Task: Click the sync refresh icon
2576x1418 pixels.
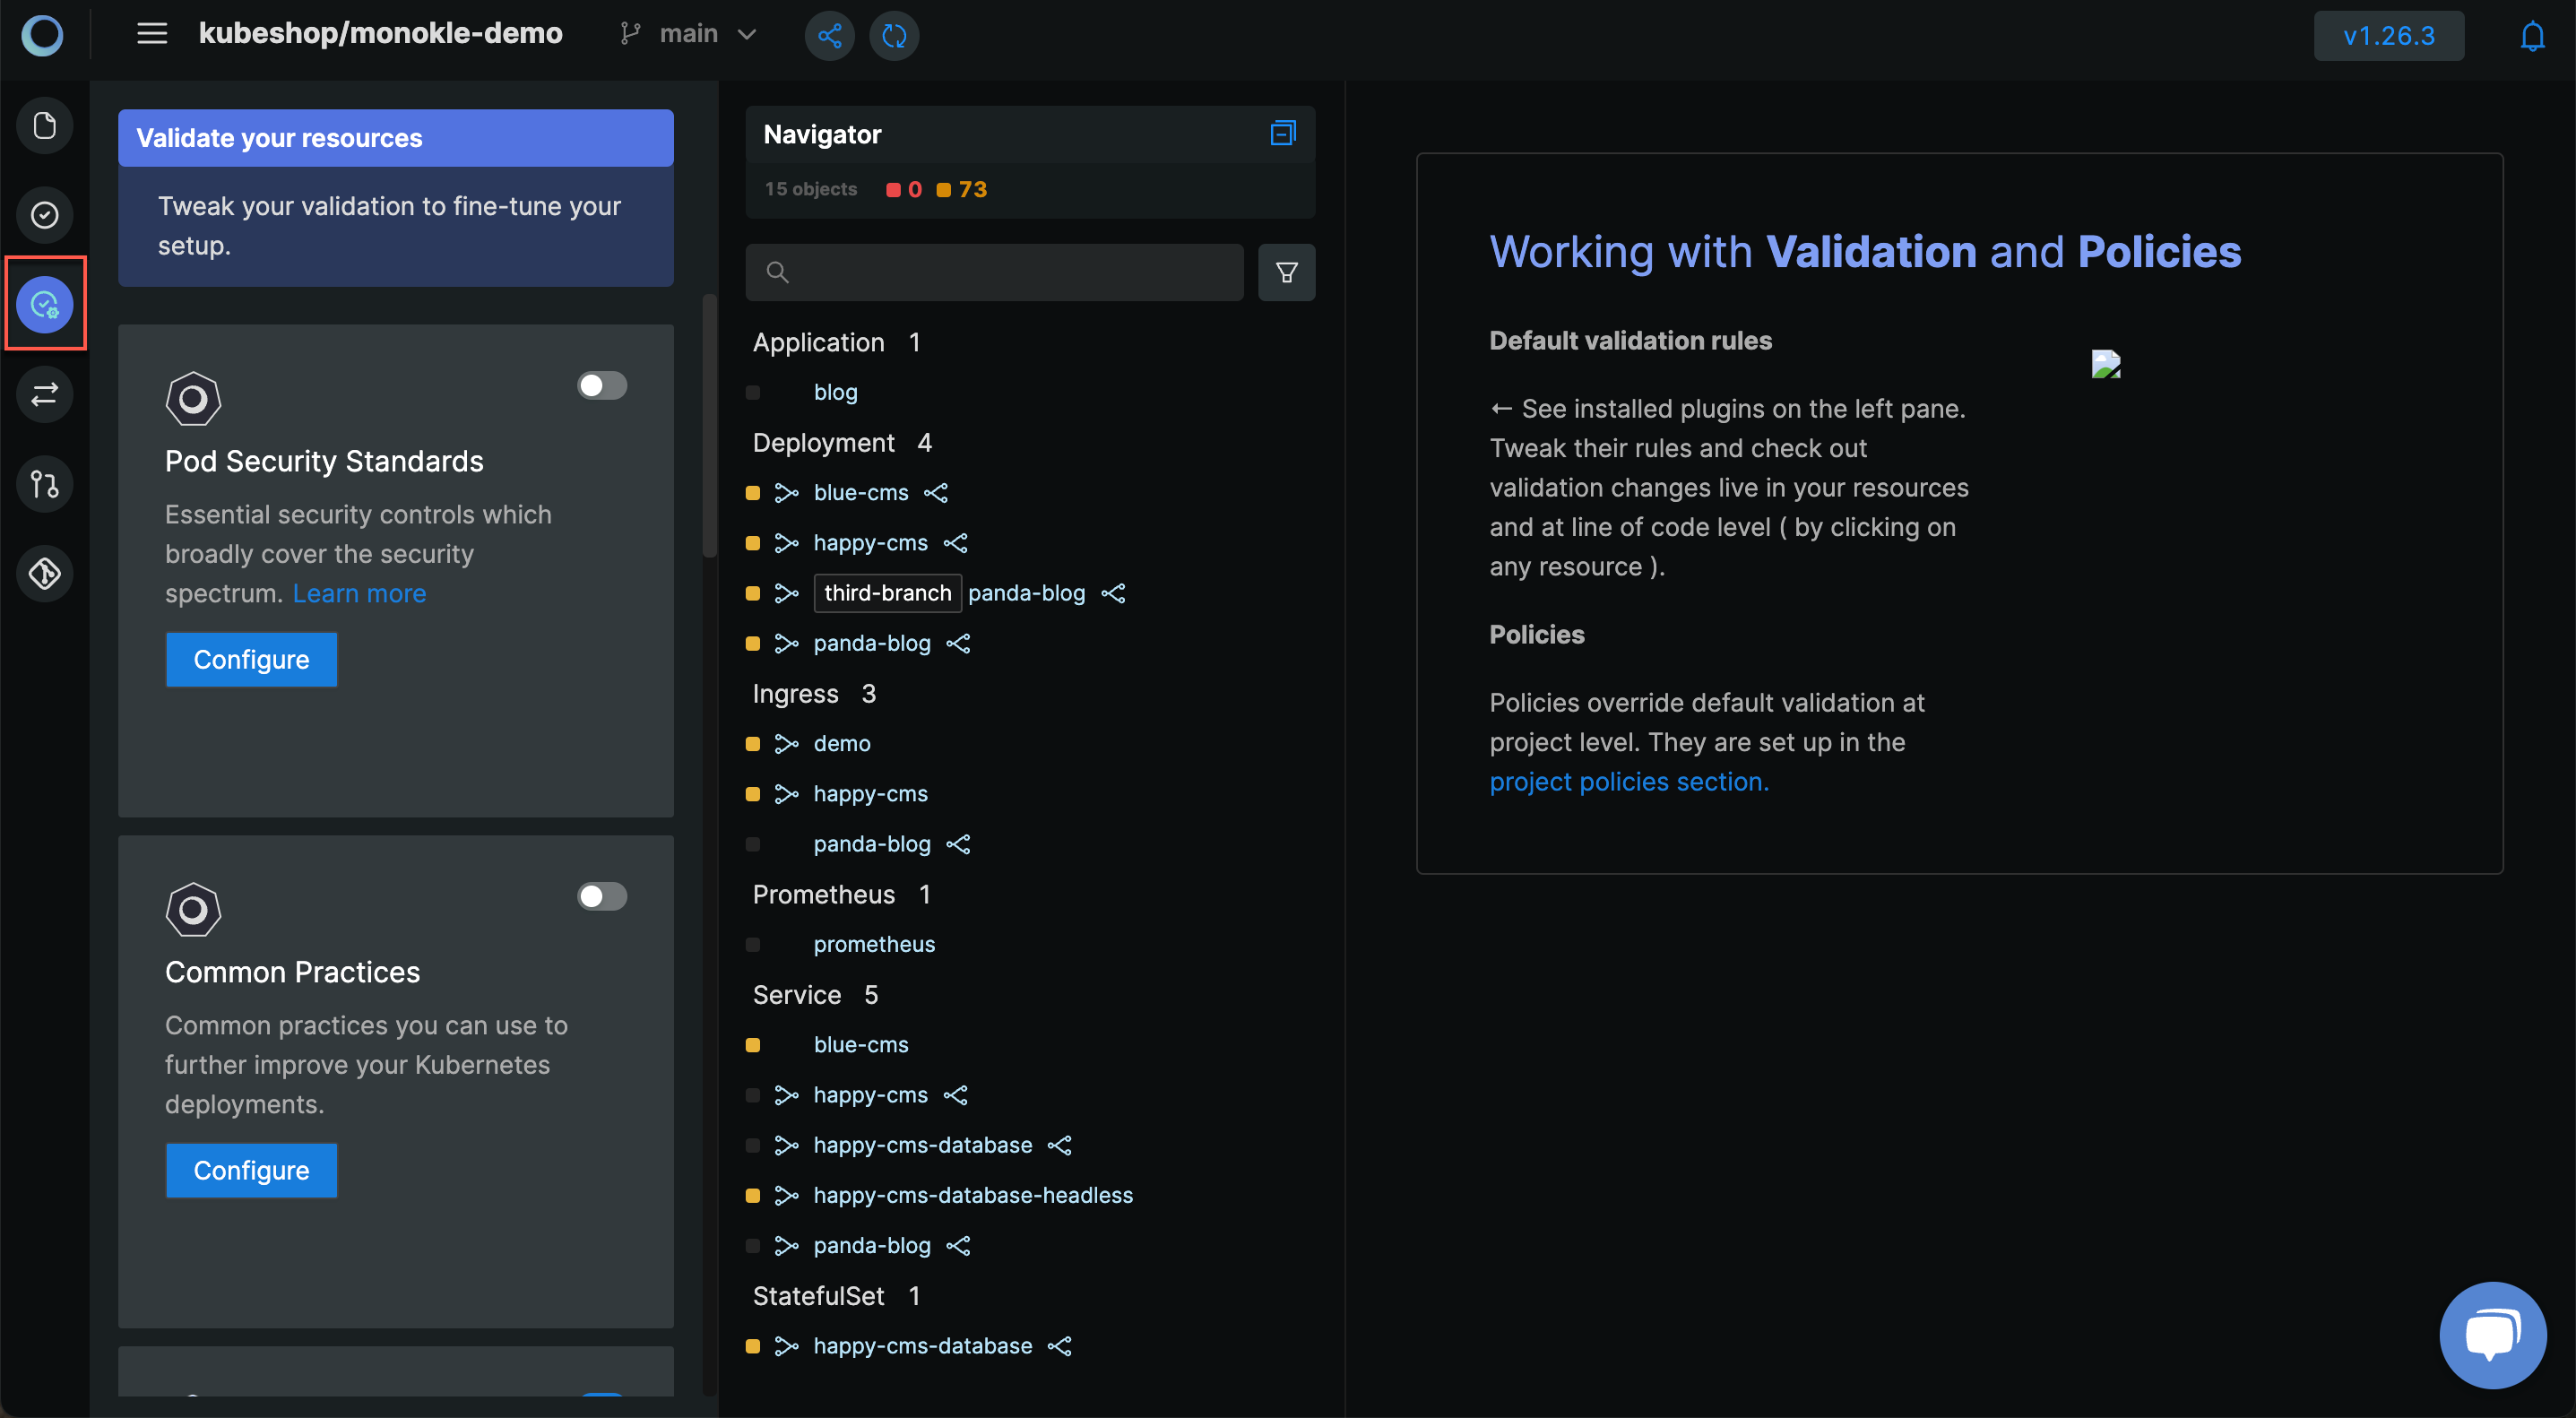Action: [894, 36]
